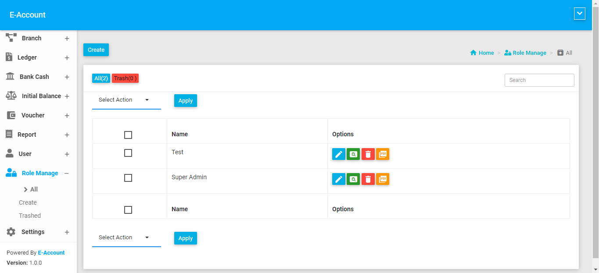599x273 pixels.
Task: Open the header dropdown arrow at top right
Action: click(x=580, y=14)
